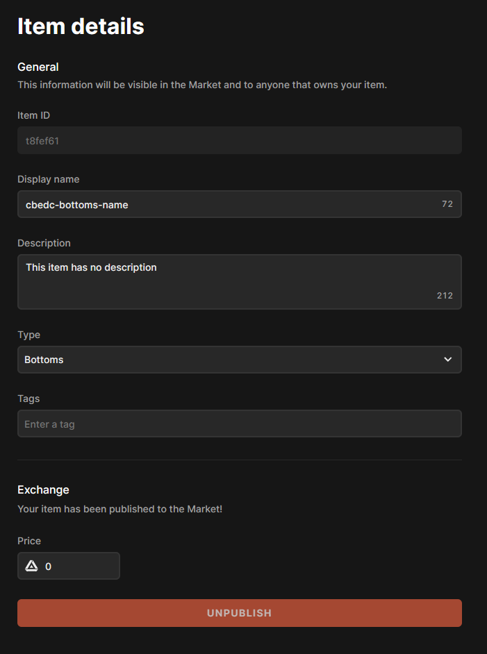Expand the Type dropdown chevron arrow

click(x=447, y=360)
